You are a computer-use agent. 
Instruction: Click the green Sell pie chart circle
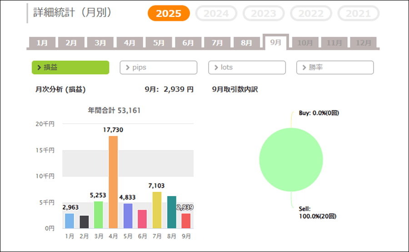pyautogui.click(x=291, y=160)
